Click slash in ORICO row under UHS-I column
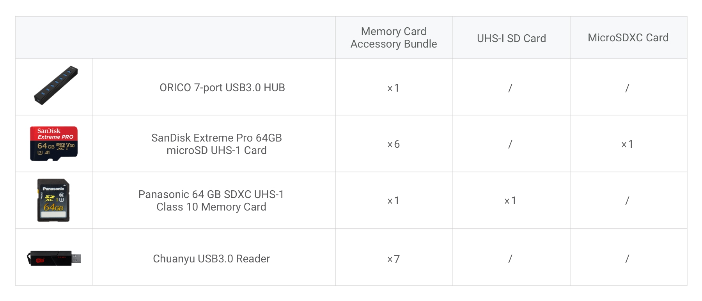This screenshot has width=702, height=301. pyautogui.click(x=510, y=88)
